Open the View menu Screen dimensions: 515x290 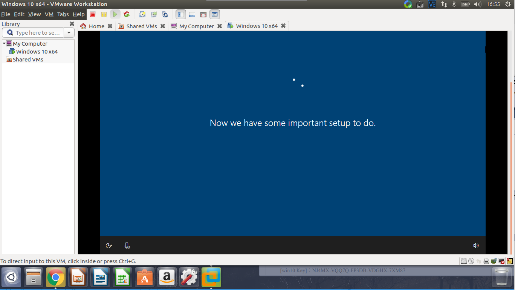[34, 14]
